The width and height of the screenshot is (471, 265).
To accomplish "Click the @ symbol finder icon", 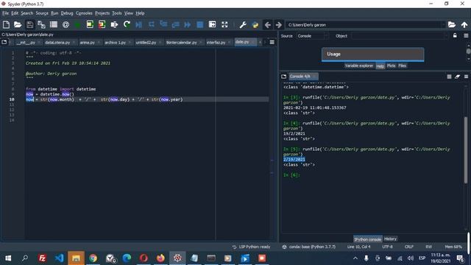I will coord(65,24).
